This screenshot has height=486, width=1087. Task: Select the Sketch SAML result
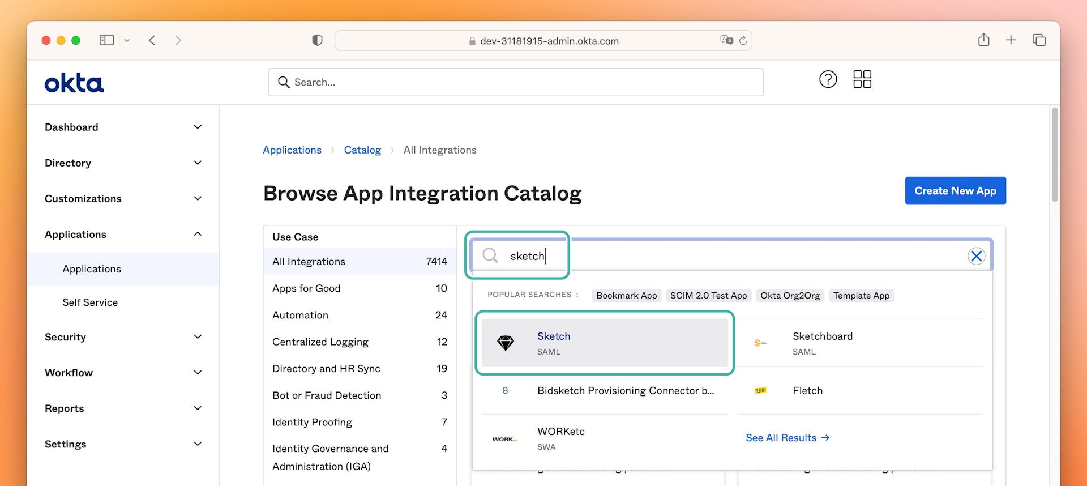click(605, 343)
